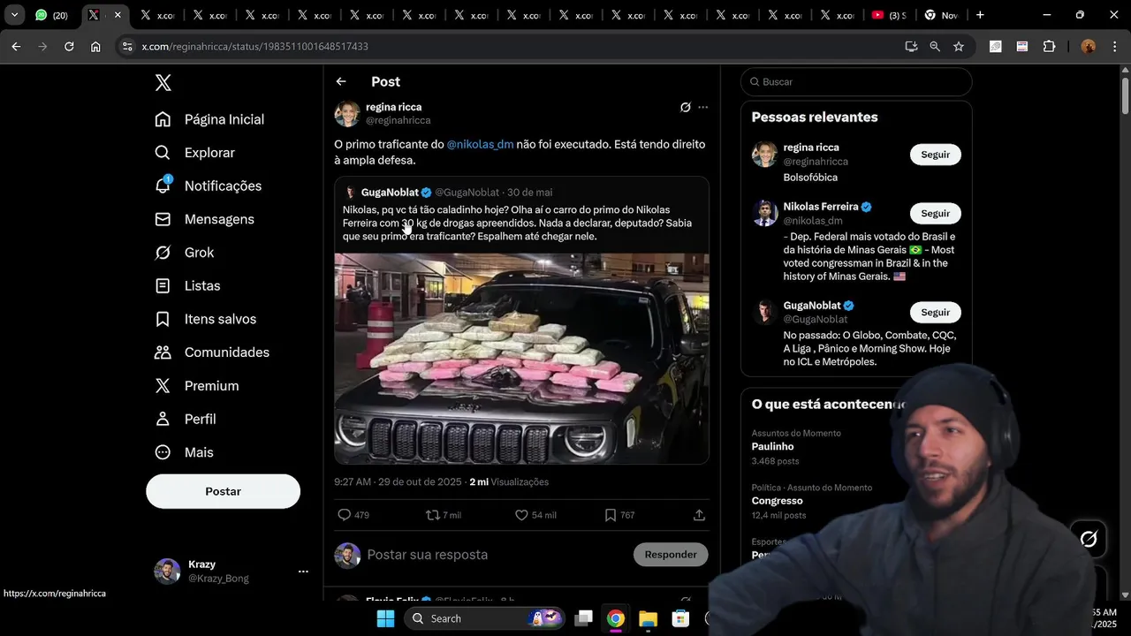Click the site information icon in address bar
This screenshot has height=636, width=1131.
click(x=127, y=47)
